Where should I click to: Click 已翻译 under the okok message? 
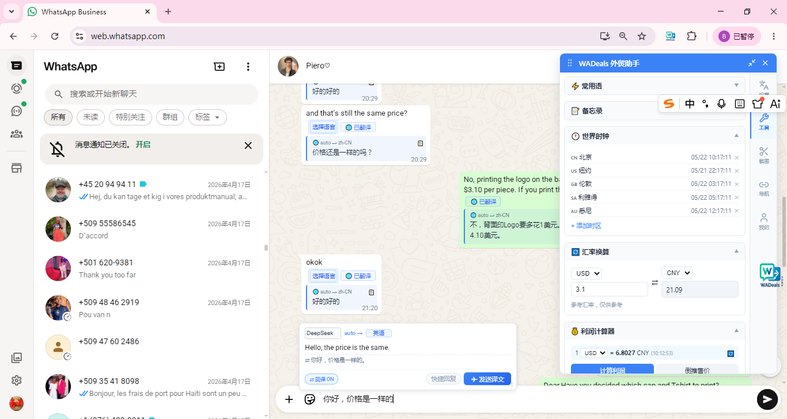tap(358, 276)
